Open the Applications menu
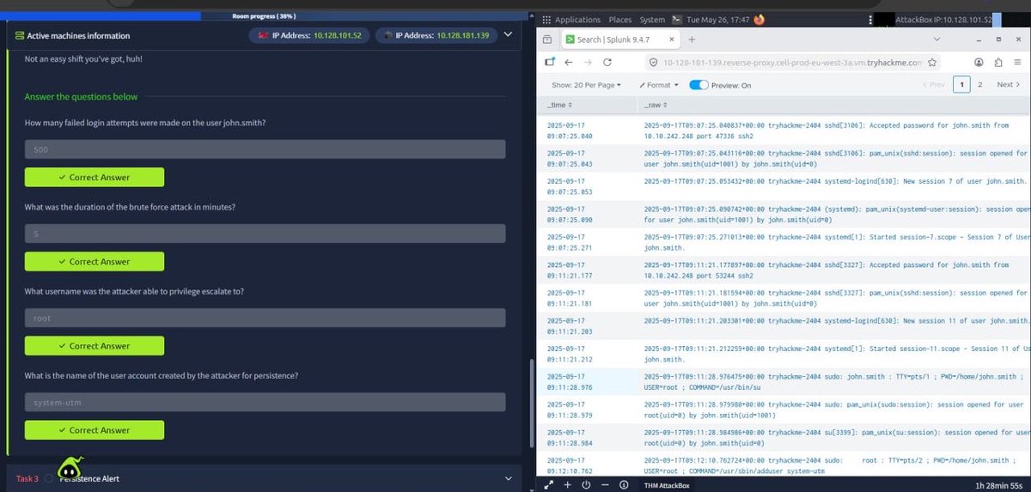 point(577,20)
